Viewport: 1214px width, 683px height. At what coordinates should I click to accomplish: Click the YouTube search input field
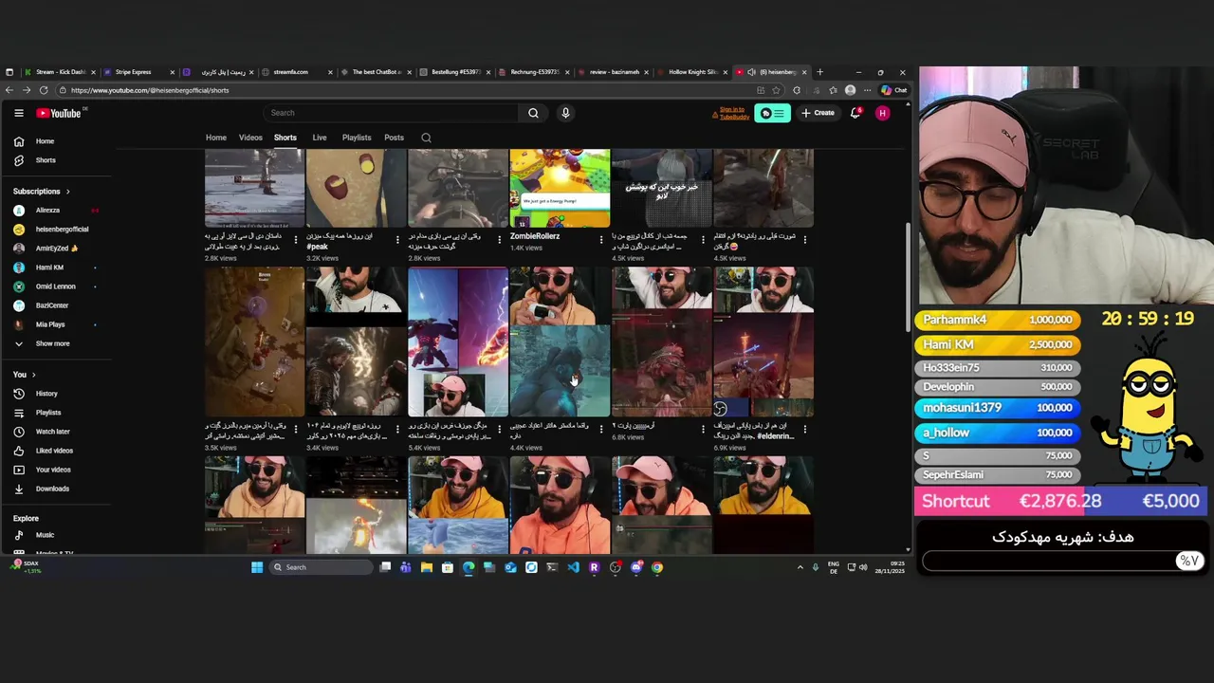tap(391, 113)
